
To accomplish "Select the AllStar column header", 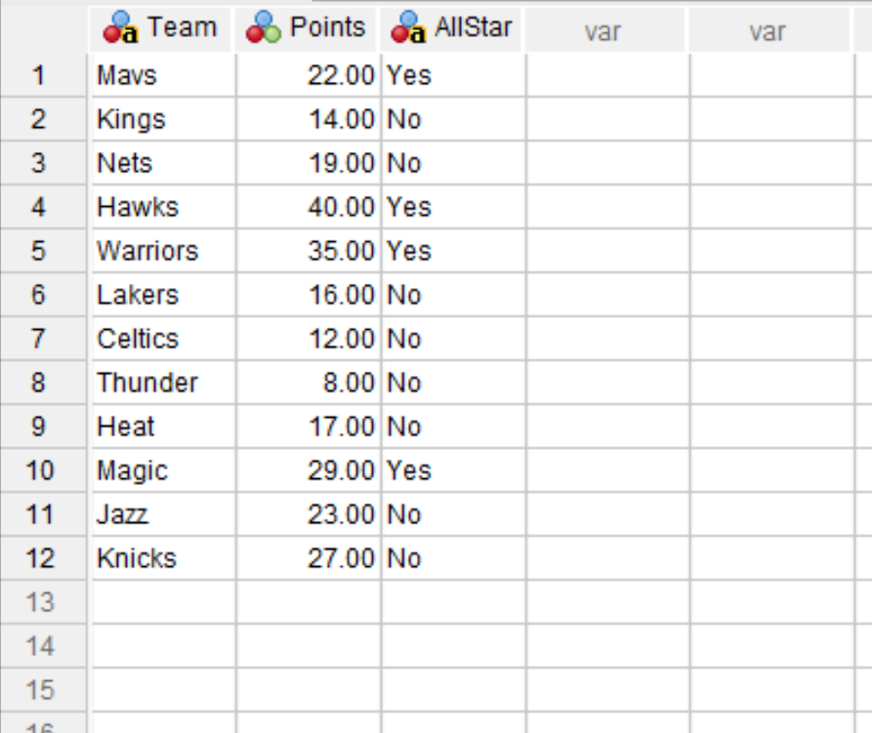I will (450, 30).
